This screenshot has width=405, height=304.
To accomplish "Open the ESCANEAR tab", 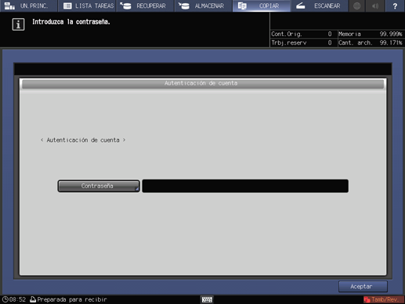I will pos(320,5).
